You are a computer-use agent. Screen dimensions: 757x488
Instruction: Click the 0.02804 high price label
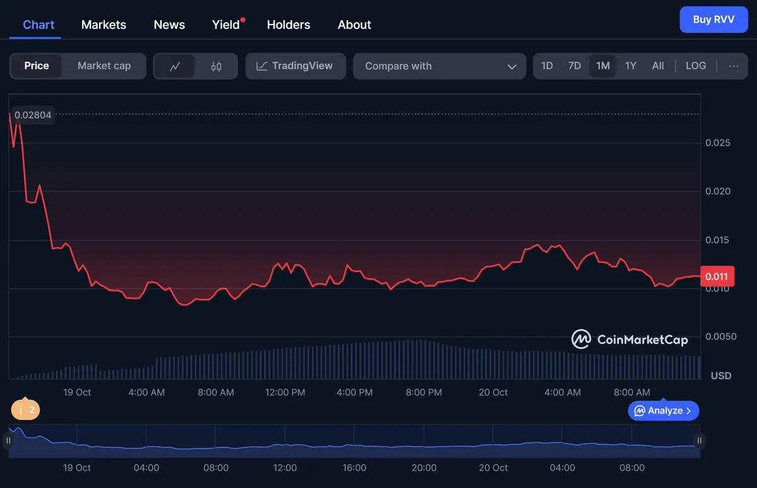click(x=32, y=115)
